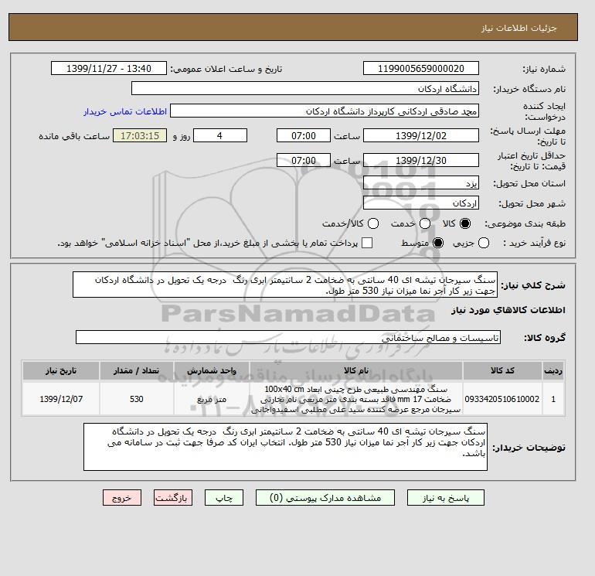Click the need date cell 1399/12/07
Image resolution: width=595 pixels, height=576 pixels.
pos(61,399)
